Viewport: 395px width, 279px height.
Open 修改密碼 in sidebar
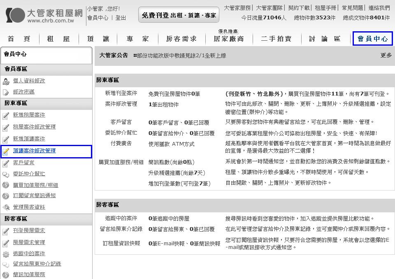click(24, 92)
